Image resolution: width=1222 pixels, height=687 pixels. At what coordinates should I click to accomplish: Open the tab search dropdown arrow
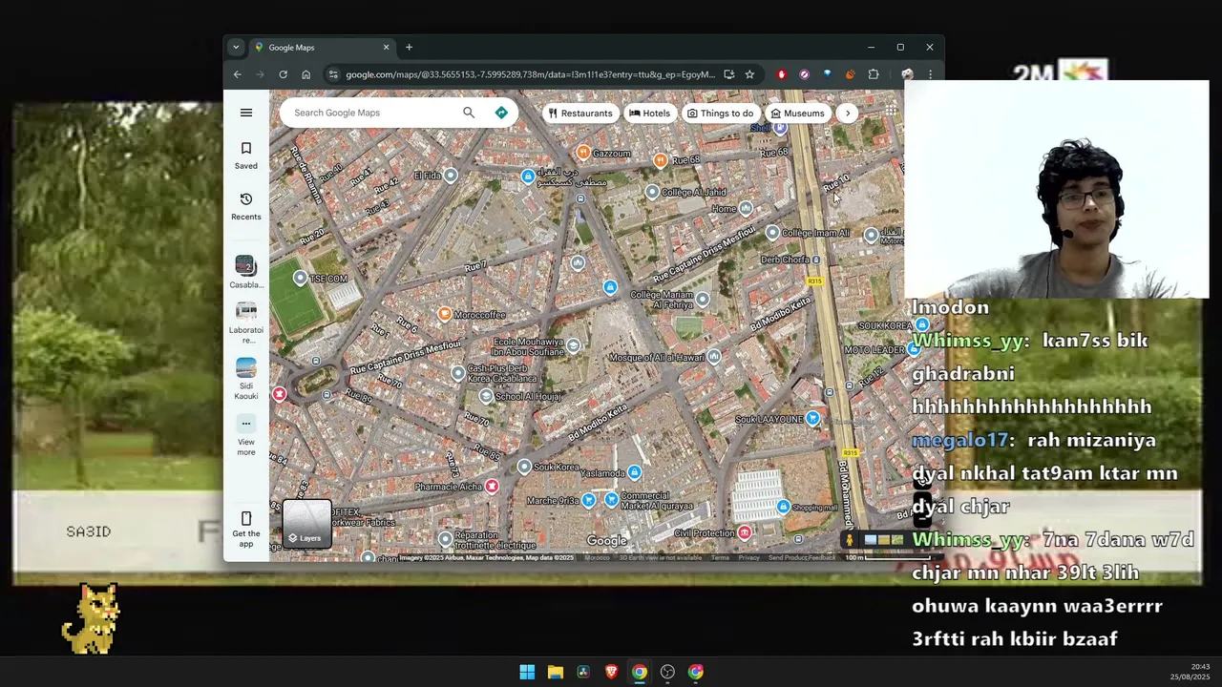click(x=236, y=47)
